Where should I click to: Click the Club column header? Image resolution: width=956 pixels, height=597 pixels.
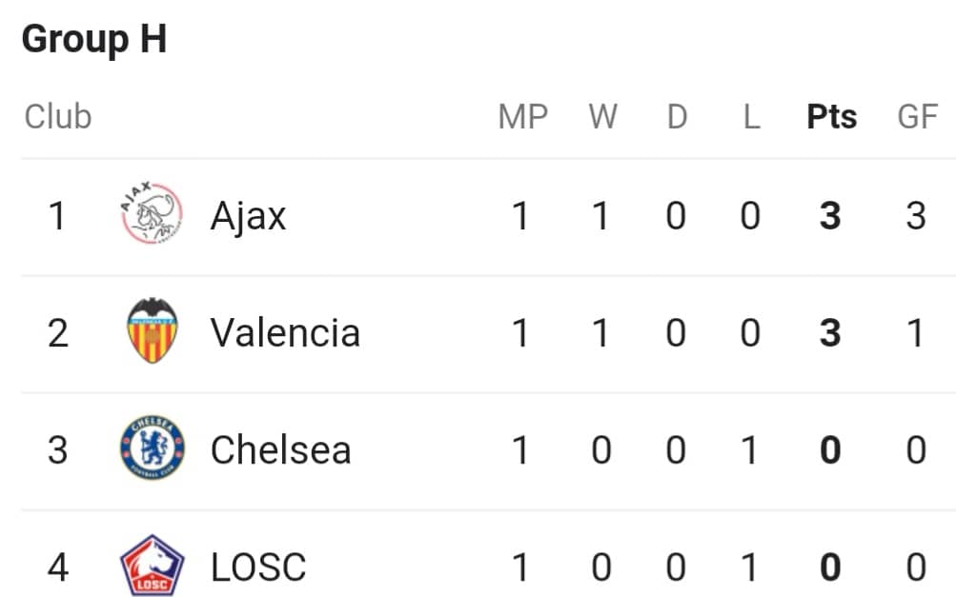pyautogui.click(x=58, y=116)
